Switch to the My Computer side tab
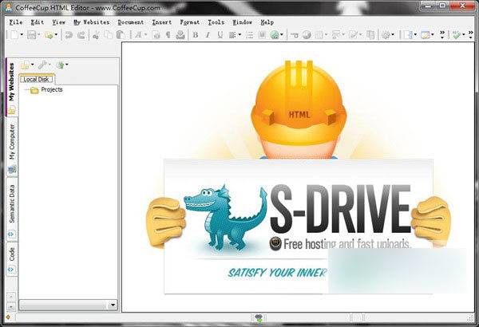479x327 pixels. (x=12, y=148)
